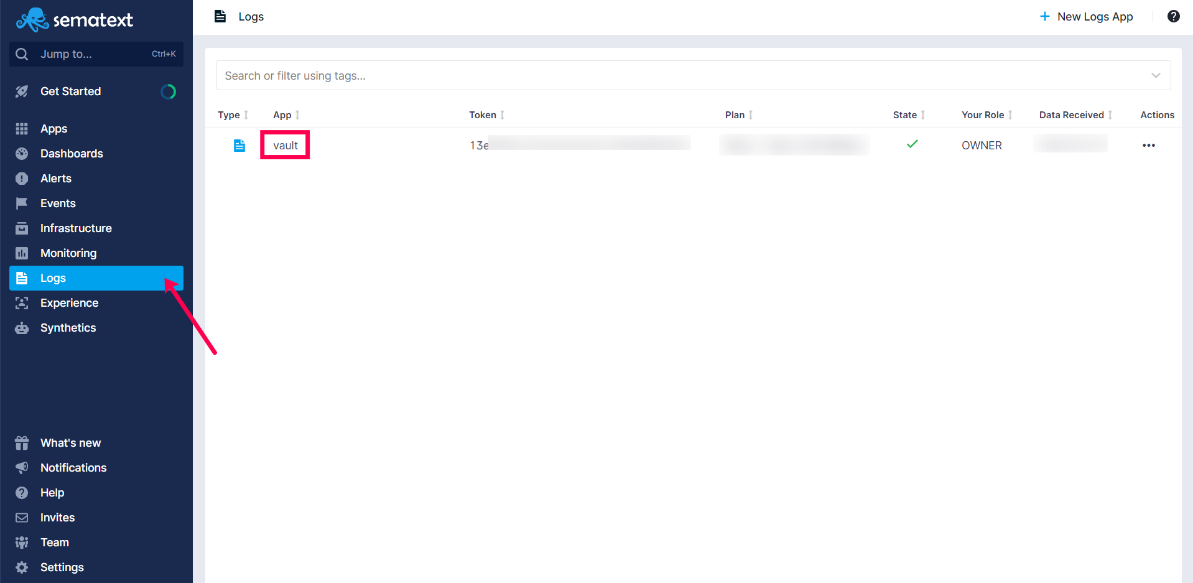
Task: Click the Get Started rocket icon
Action: pyautogui.click(x=22, y=91)
